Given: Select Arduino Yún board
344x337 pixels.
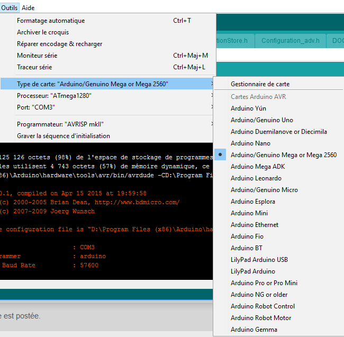Looking at the screenshot, I should click(x=278, y=108).
